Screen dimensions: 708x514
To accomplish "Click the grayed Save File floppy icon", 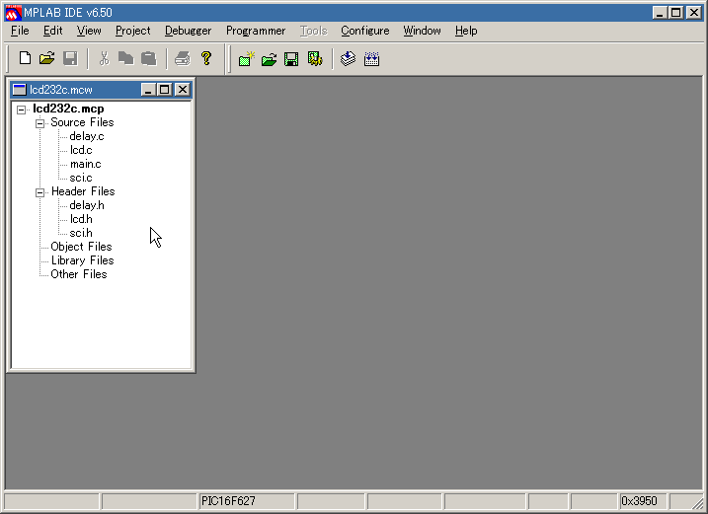I will click(70, 58).
